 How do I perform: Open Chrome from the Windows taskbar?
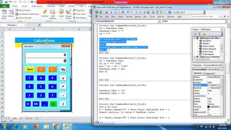coord(56,126)
